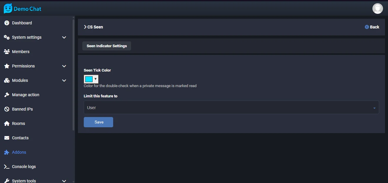
Task: Expand the Permissions submenu chevron
Action: 64,66
